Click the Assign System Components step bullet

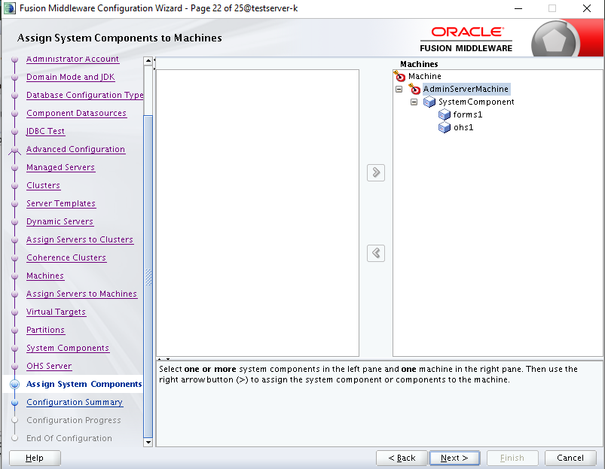coord(14,384)
